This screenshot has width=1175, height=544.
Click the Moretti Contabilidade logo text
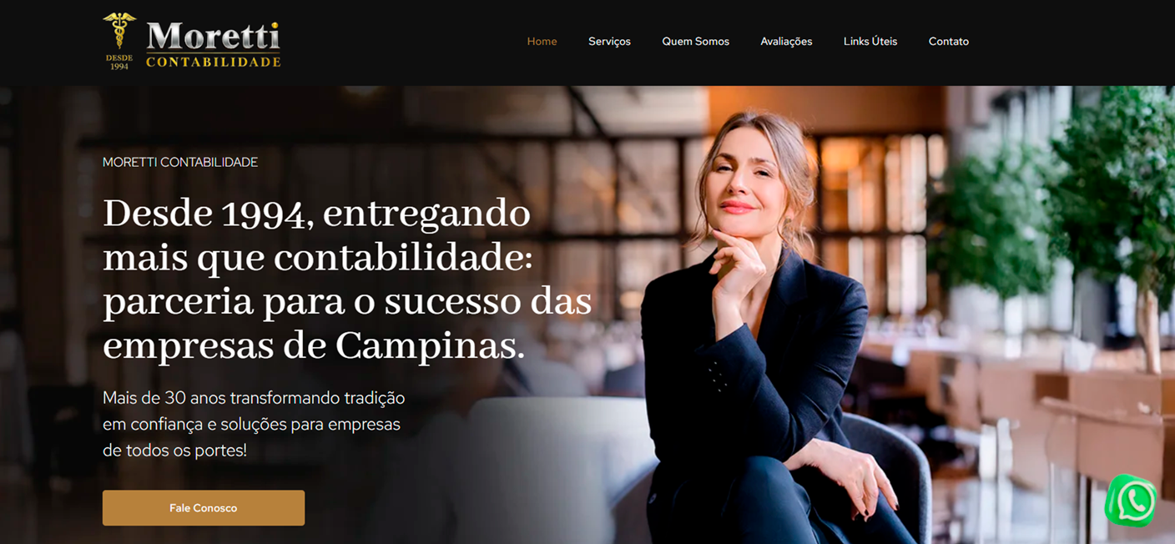pos(214,44)
